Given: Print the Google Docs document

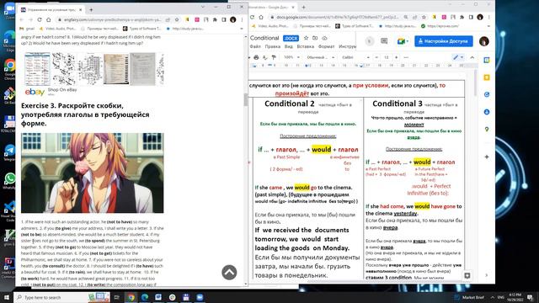Looking at the screenshot, I should coord(256,57).
